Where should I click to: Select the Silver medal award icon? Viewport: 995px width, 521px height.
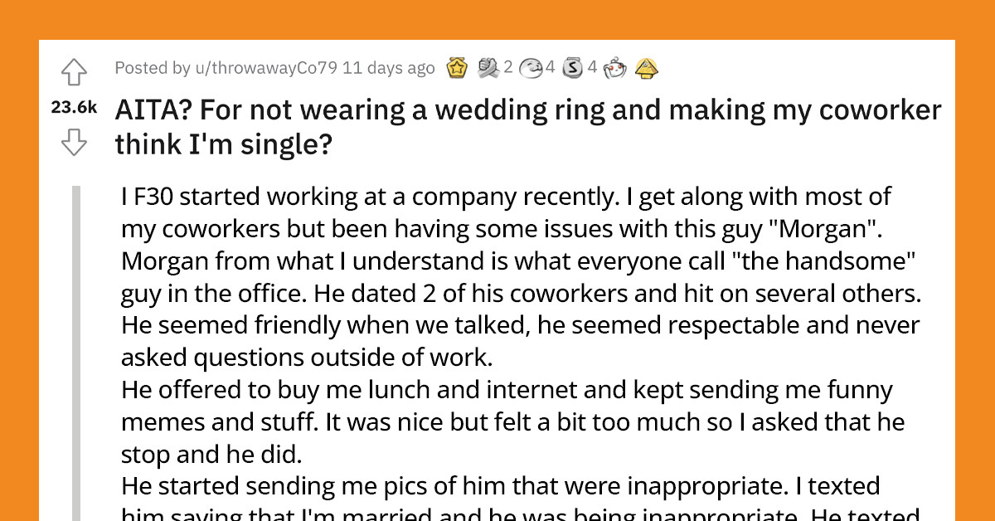tap(572, 69)
